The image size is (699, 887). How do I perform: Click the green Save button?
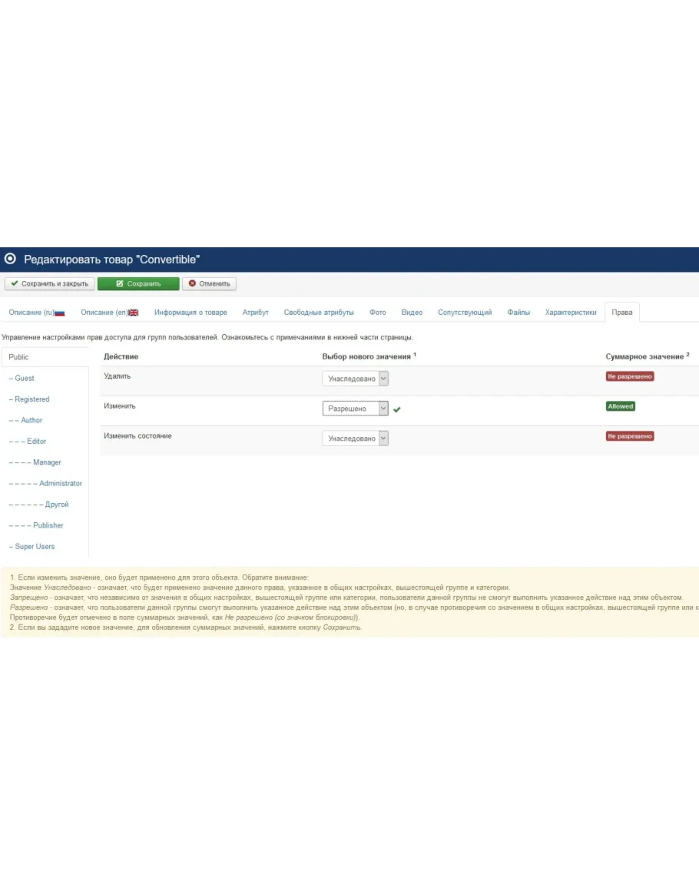(x=138, y=283)
